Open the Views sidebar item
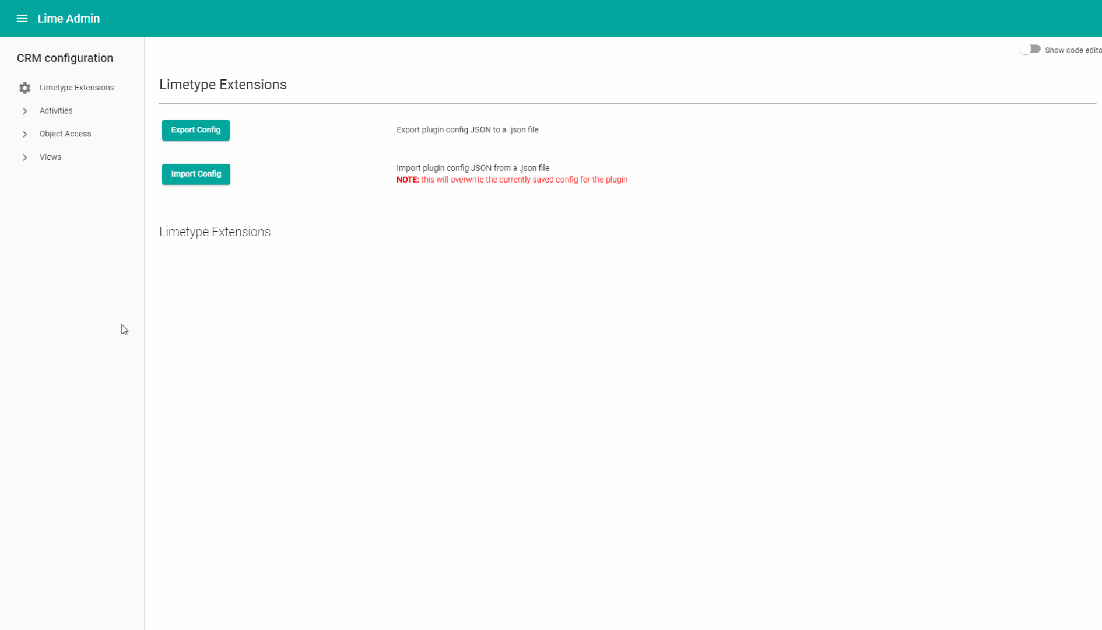 pos(50,157)
